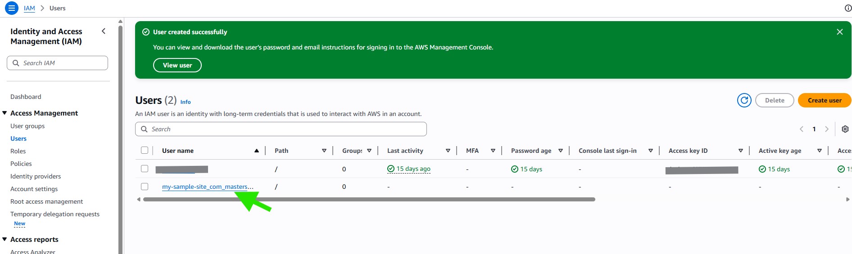Check the first redacted user's checkbox
Image resolution: width=852 pixels, height=254 pixels.
point(145,169)
